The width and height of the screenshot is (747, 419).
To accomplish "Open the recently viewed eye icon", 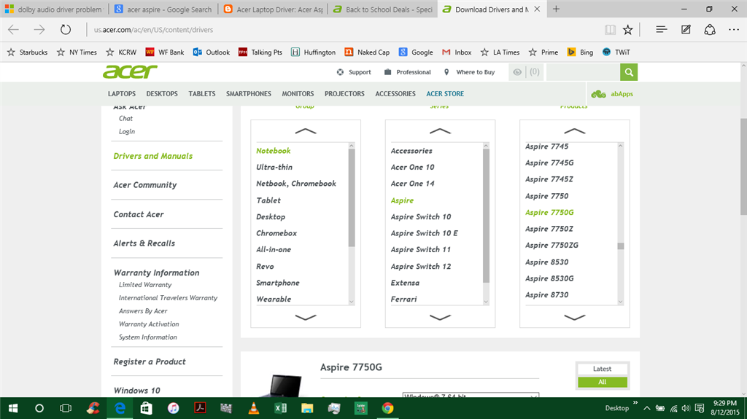I will [517, 72].
